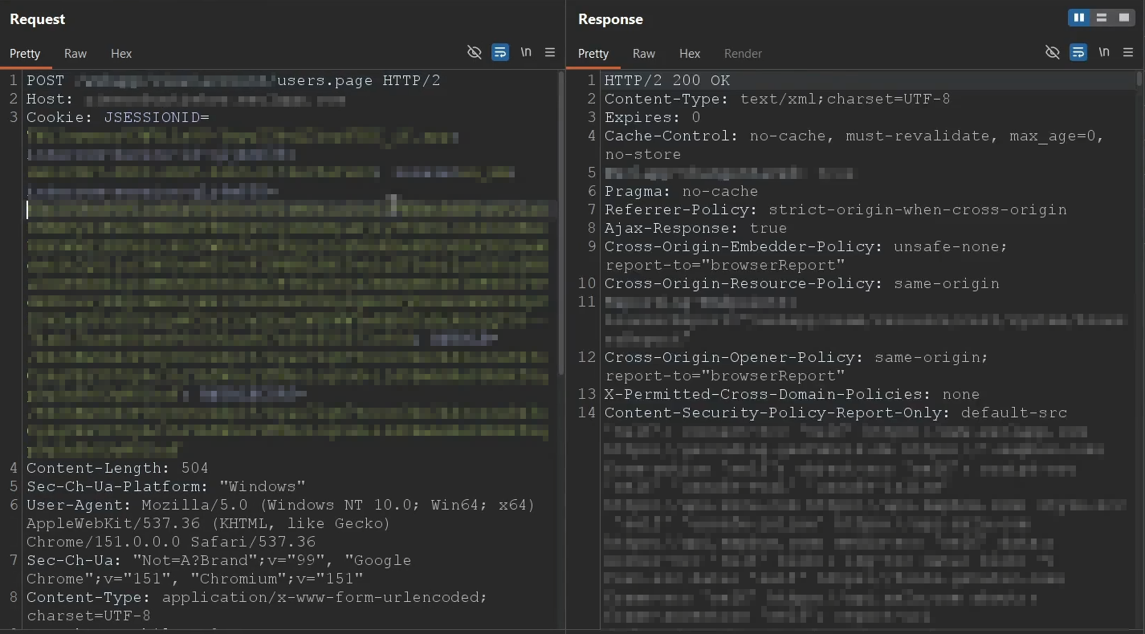Image resolution: width=1145 pixels, height=634 pixels.
Task: Toggle hidden-characters eye icon in Request panel
Action: point(475,52)
